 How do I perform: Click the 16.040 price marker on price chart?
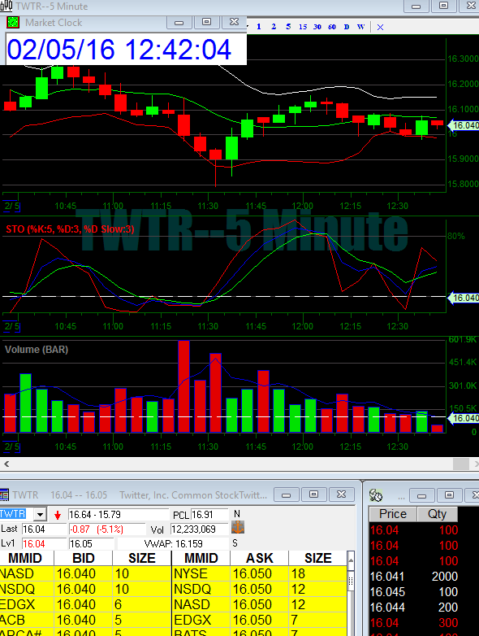[x=464, y=125]
